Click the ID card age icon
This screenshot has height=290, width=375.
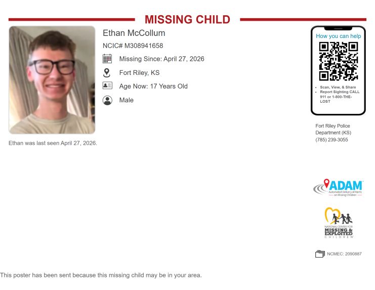pos(107,86)
